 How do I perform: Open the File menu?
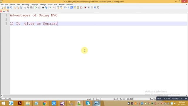2,4
